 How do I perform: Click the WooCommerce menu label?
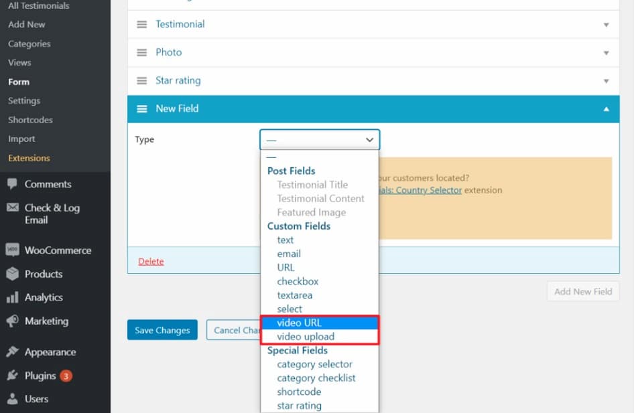(x=58, y=250)
